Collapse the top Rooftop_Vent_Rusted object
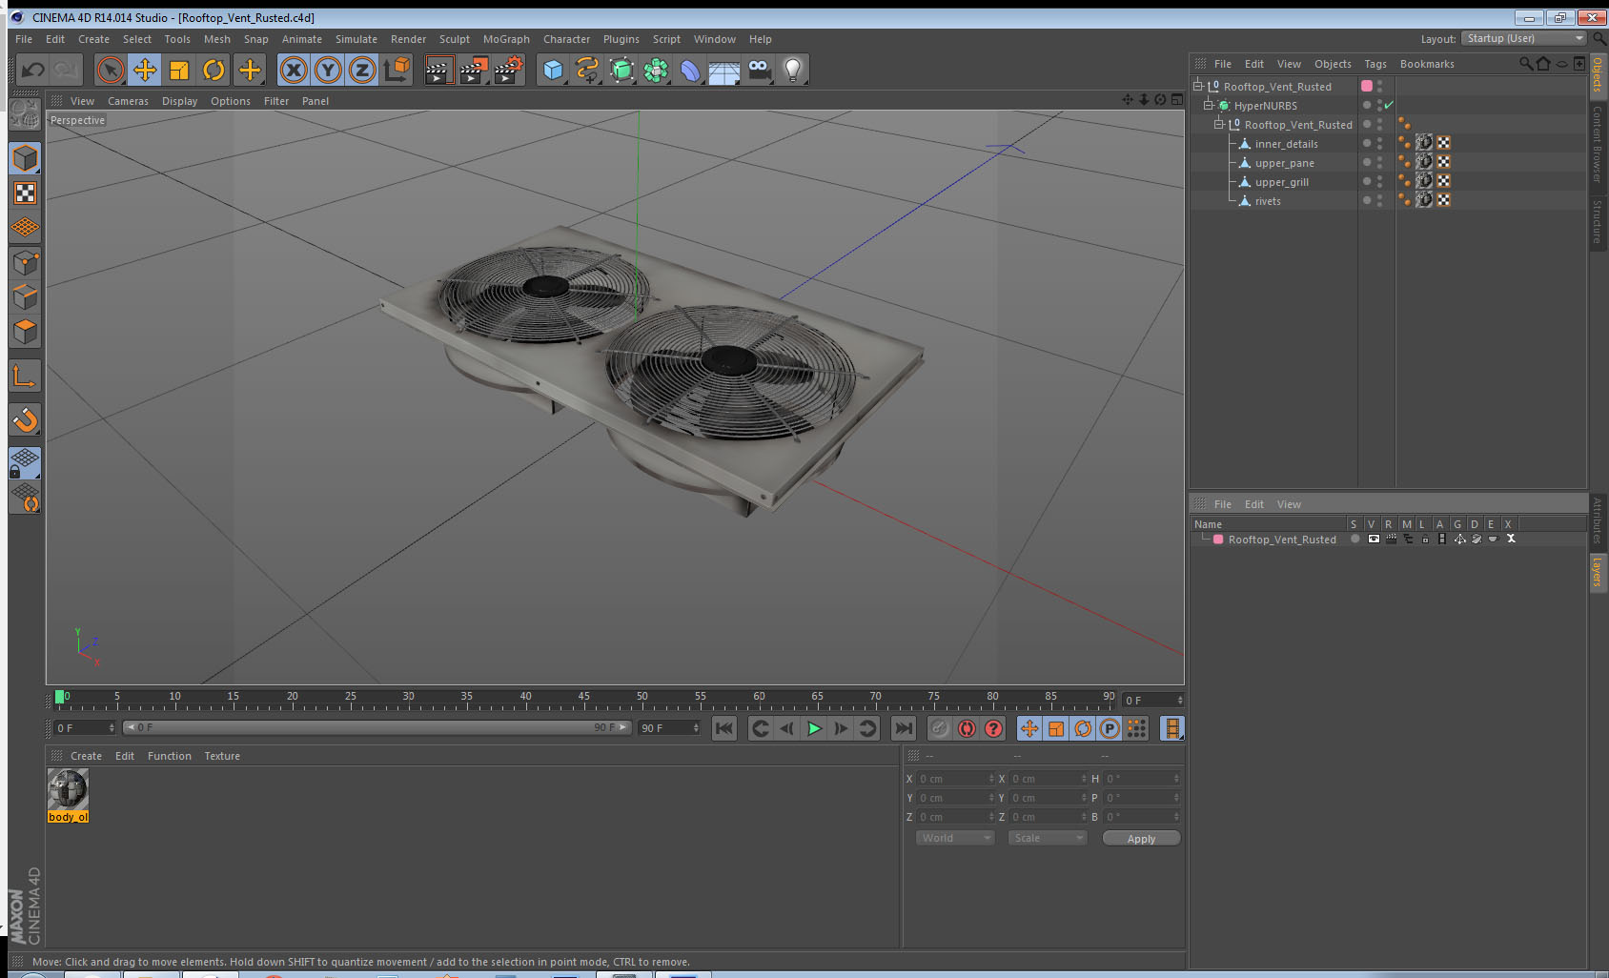Image resolution: width=1609 pixels, height=978 pixels. tap(1198, 86)
